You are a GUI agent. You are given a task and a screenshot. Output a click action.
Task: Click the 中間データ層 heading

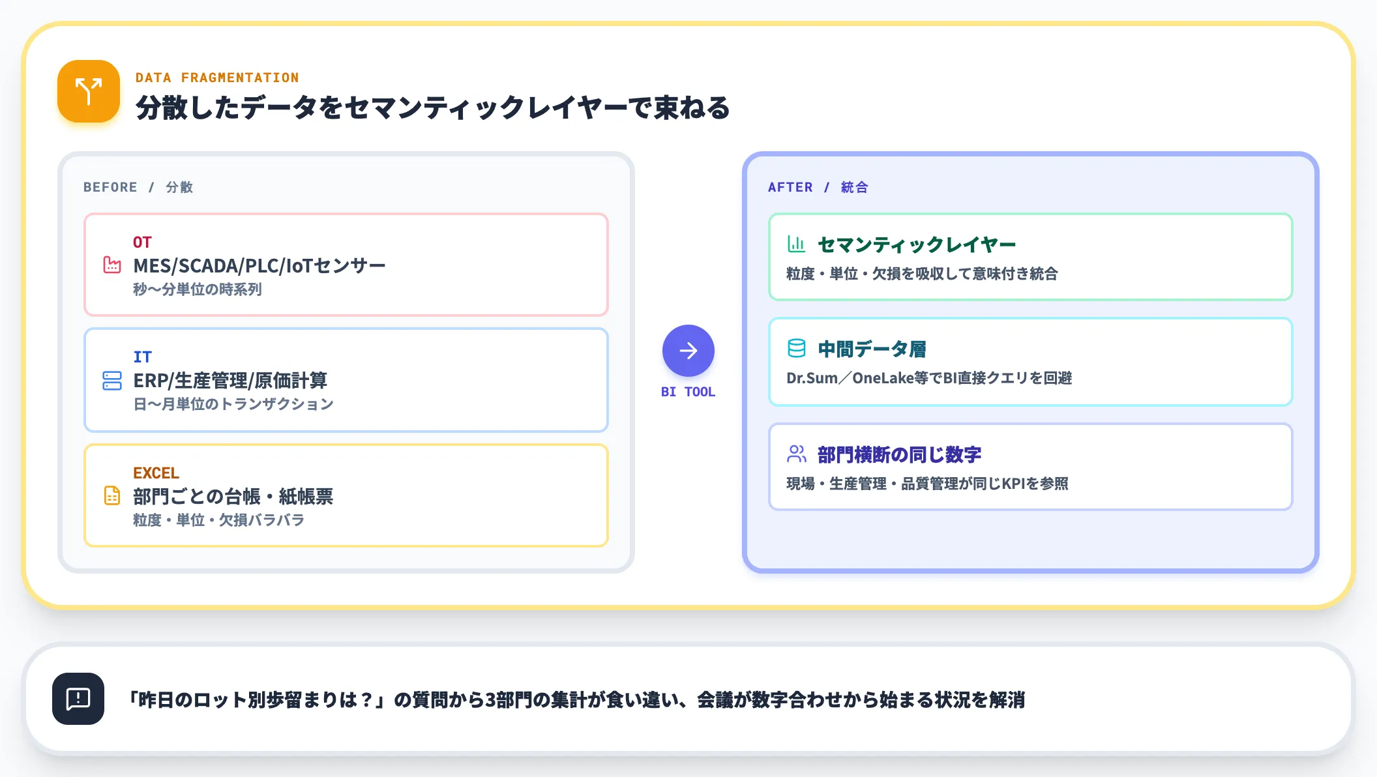coord(872,349)
